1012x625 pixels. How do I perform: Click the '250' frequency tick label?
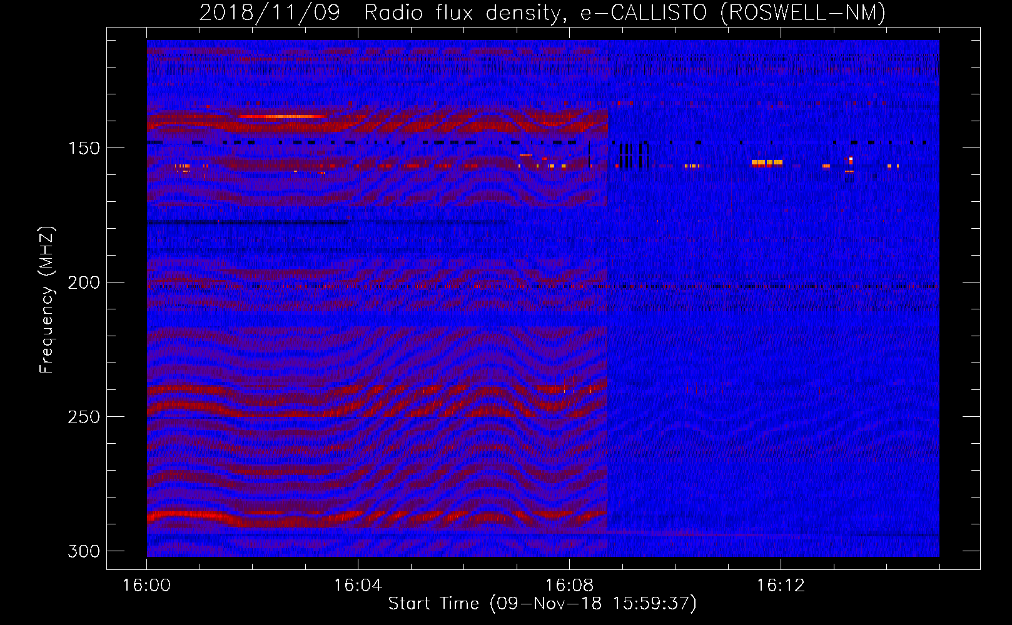pyautogui.click(x=83, y=417)
